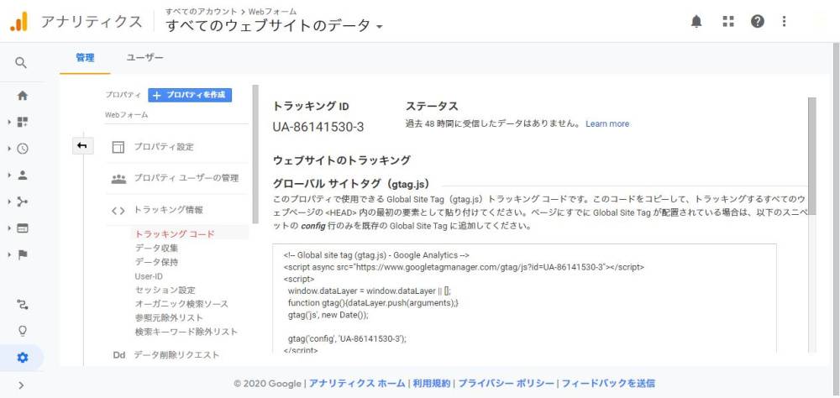
Task: Click the プロパティを作成 button
Action: (x=190, y=96)
